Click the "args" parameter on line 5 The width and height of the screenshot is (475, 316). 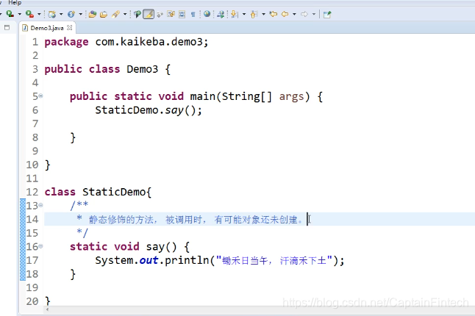291,97
